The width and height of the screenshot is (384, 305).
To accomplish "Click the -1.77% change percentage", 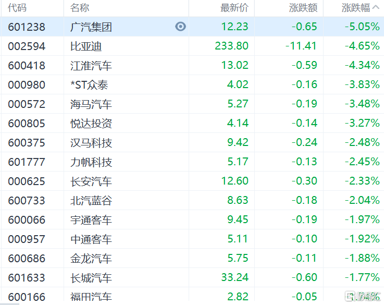I will (362, 277).
